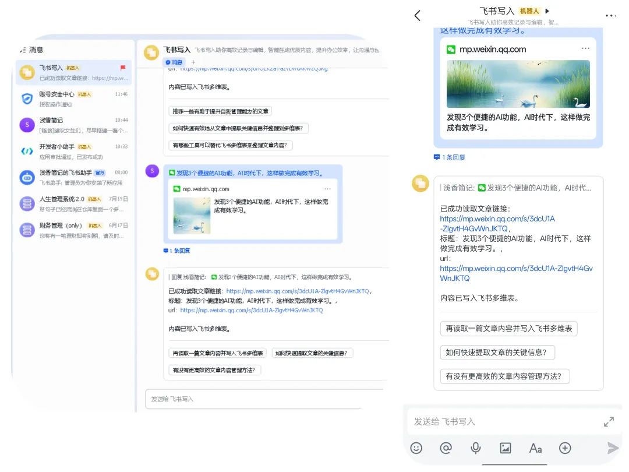Open desktop 1 条回复 thread link
629x472 pixels.
coord(176,251)
